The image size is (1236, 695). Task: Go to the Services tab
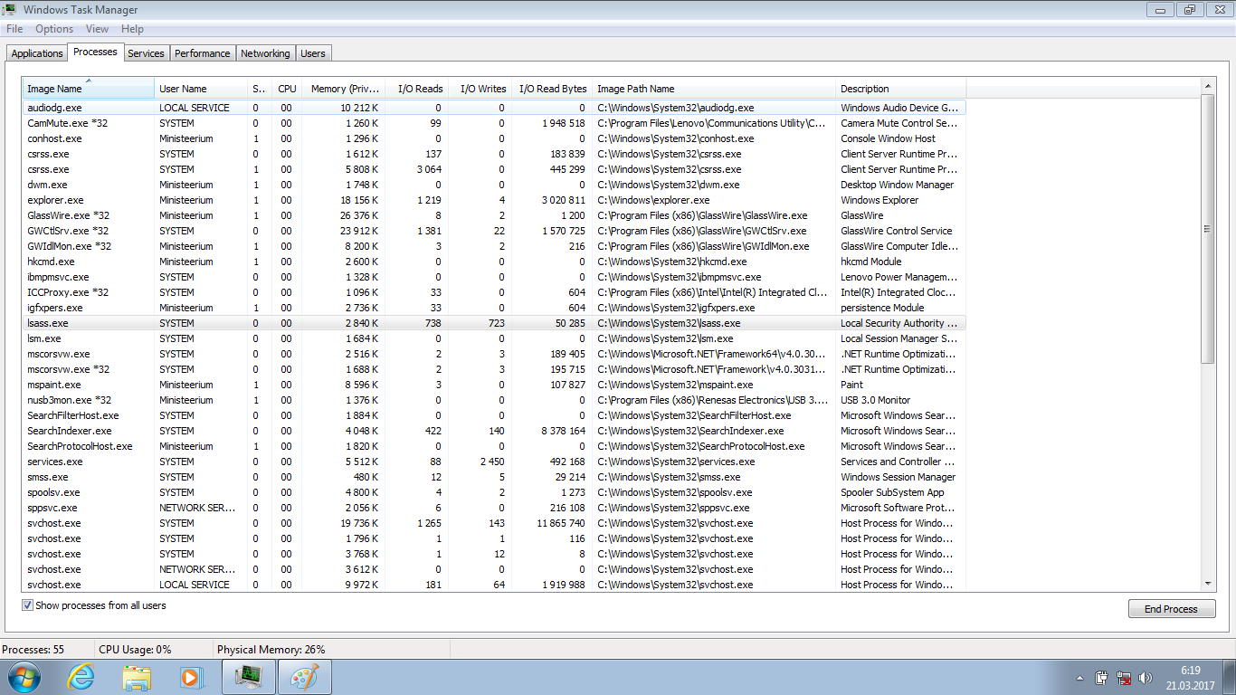(146, 53)
